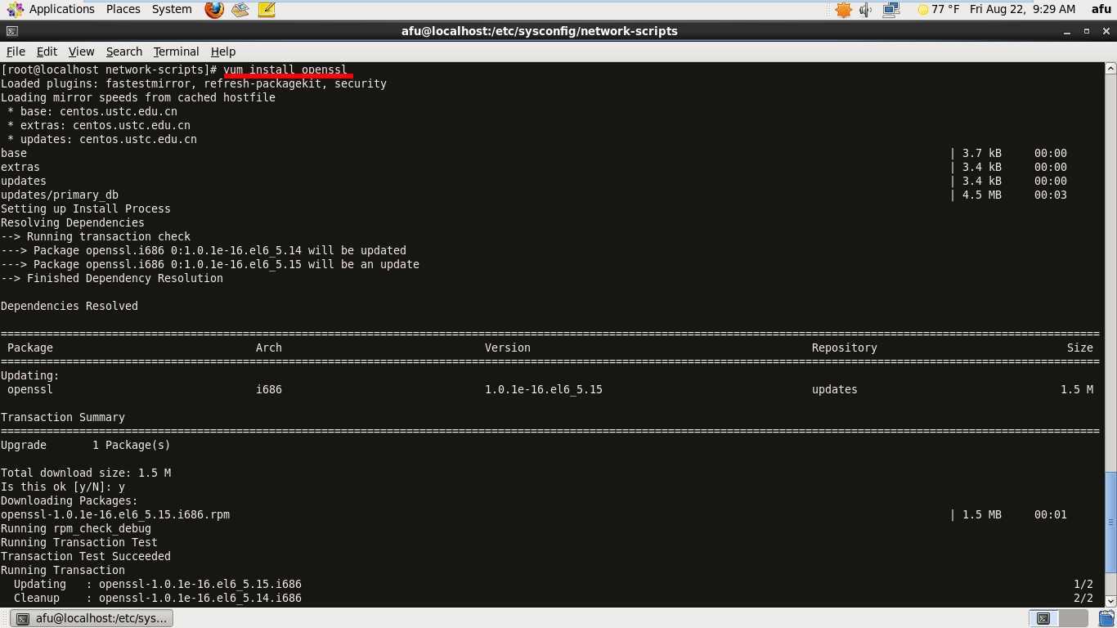Click the '* extras: centos.ustc.edu.cn' line
1117x628 pixels.
tap(99, 125)
